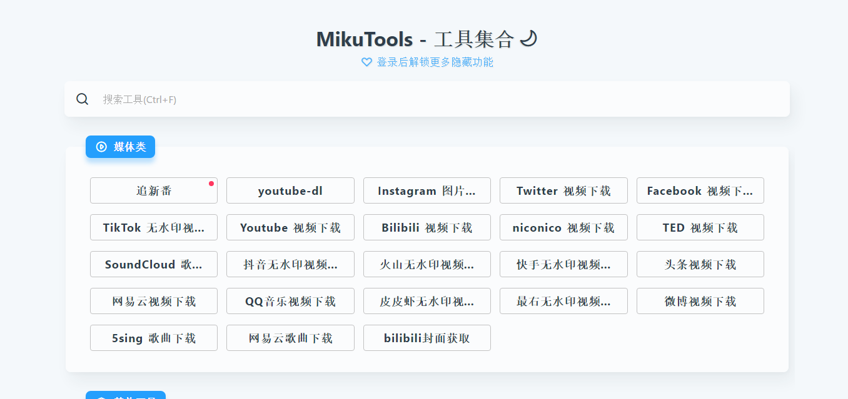
Task: Open the Twitter 视频下载 tool
Action: pyautogui.click(x=563, y=190)
